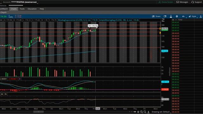Viewport: 203px width, 114px height.
Task: Click the scroll-left arrow near the pan icon
Action: pos(130,112)
